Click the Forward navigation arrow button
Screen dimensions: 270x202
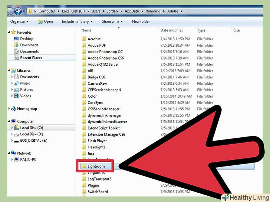[x=18, y=11]
